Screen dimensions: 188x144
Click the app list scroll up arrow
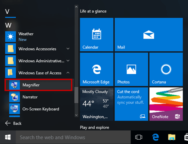[76, 7]
